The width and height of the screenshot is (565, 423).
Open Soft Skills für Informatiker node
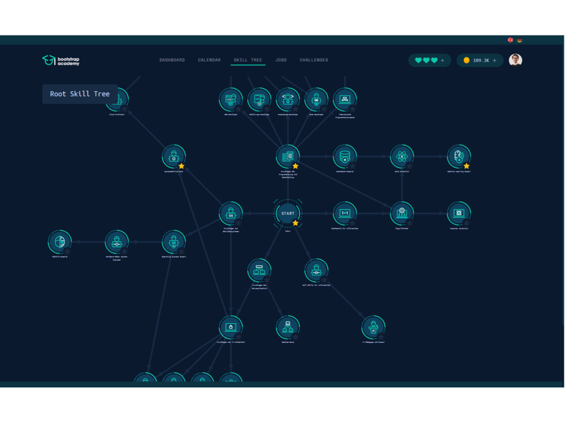(x=316, y=270)
